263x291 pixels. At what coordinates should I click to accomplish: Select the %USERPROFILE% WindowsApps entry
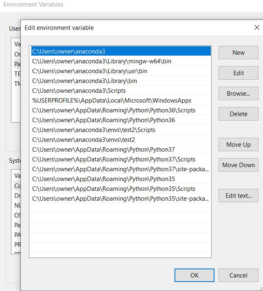(121, 101)
